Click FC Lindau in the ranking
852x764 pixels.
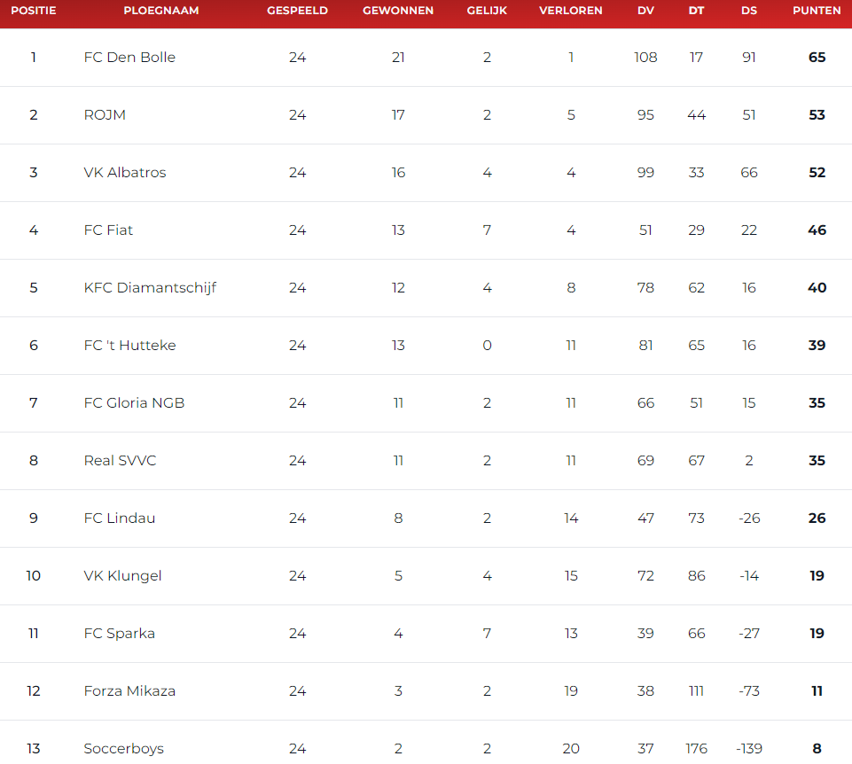(119, 518)
